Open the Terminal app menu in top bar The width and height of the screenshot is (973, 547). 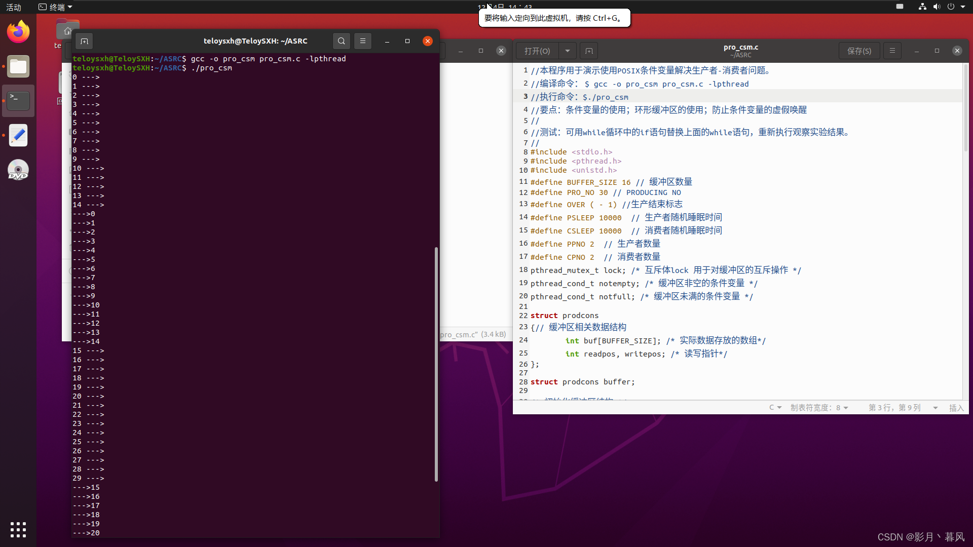coord(56,7)
